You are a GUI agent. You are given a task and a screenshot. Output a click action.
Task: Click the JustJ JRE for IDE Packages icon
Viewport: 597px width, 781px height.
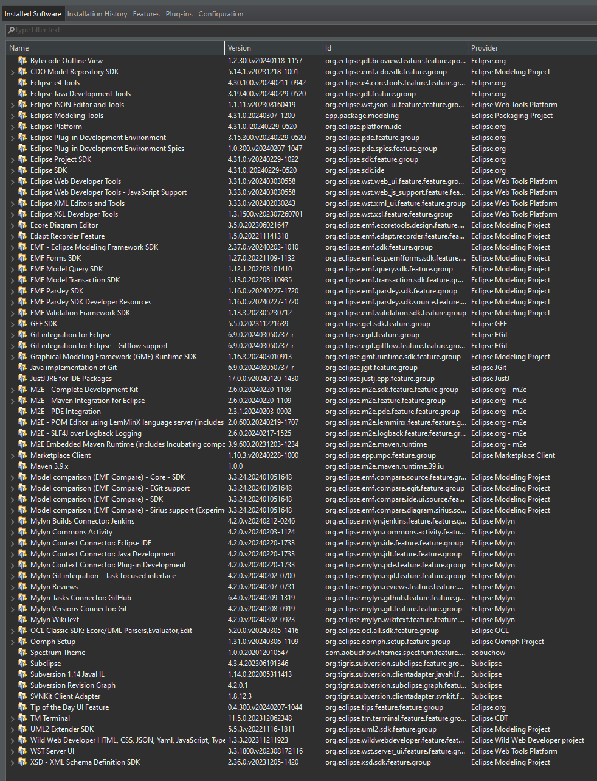[23, 379]
